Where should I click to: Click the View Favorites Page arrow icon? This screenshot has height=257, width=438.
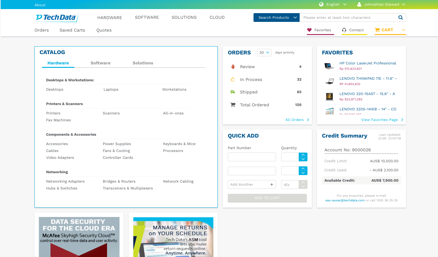click(402, 120)
